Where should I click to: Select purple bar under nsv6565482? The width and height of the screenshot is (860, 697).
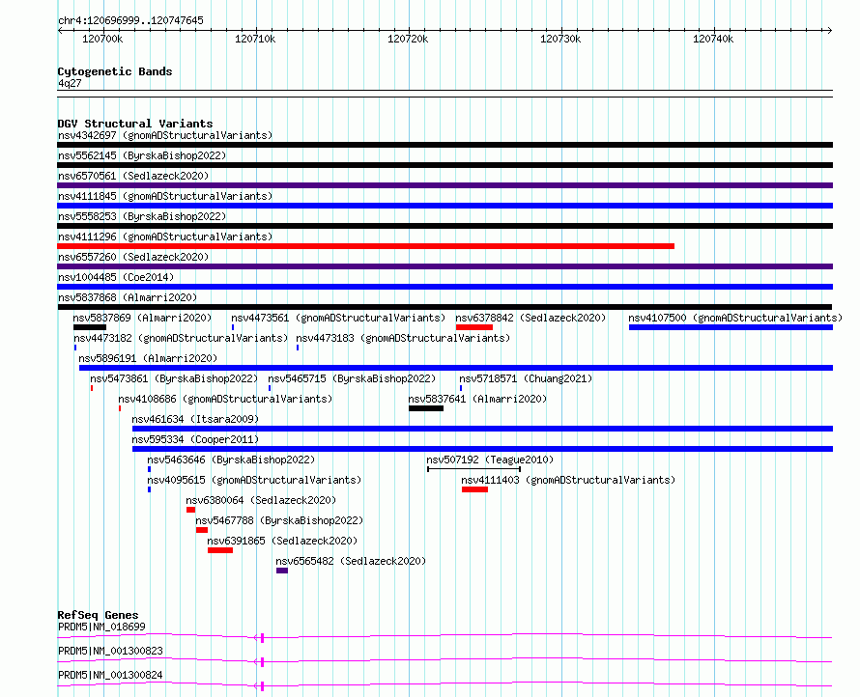pyautogui.click(x=282, y=571)
